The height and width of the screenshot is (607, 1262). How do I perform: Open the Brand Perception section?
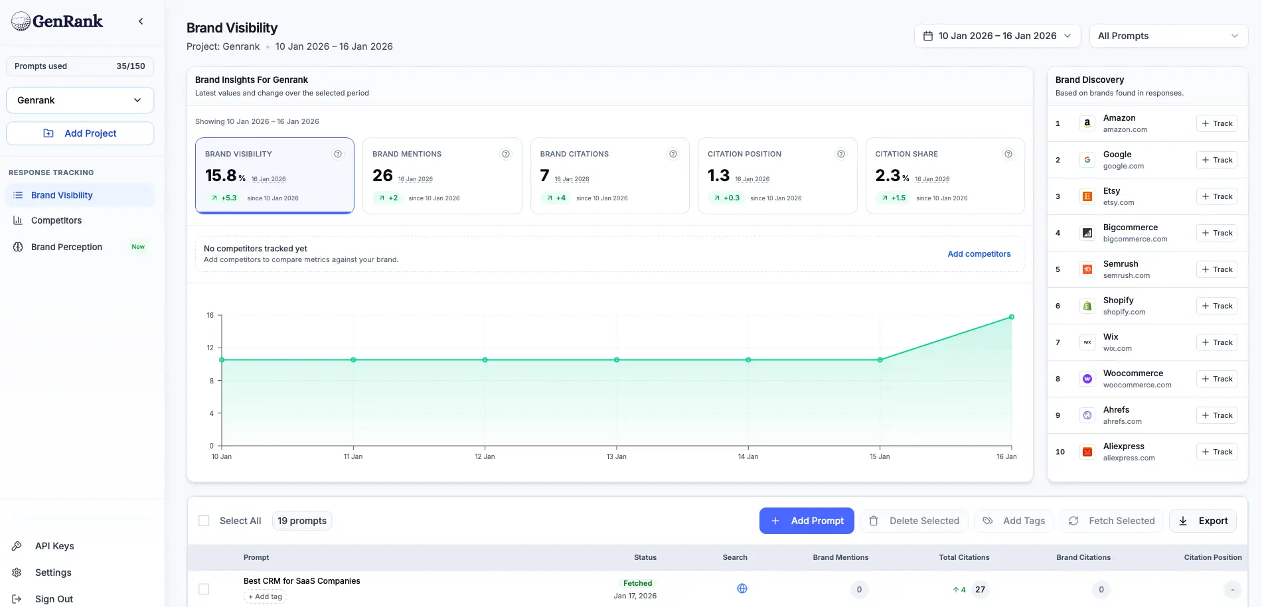66,246
